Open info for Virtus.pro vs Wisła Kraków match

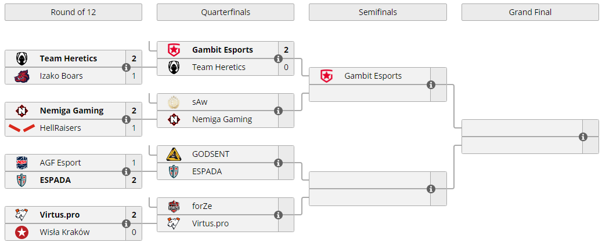click(x=126, y=223)
